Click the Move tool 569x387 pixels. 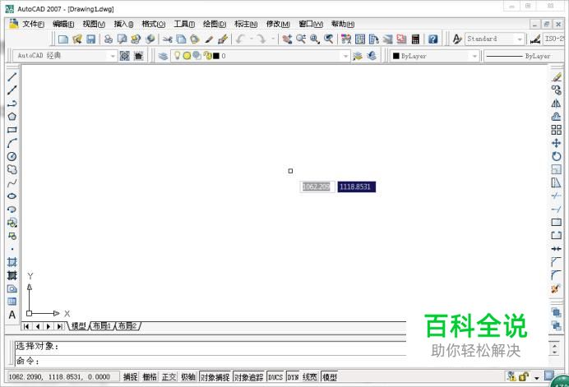[556, 143]
